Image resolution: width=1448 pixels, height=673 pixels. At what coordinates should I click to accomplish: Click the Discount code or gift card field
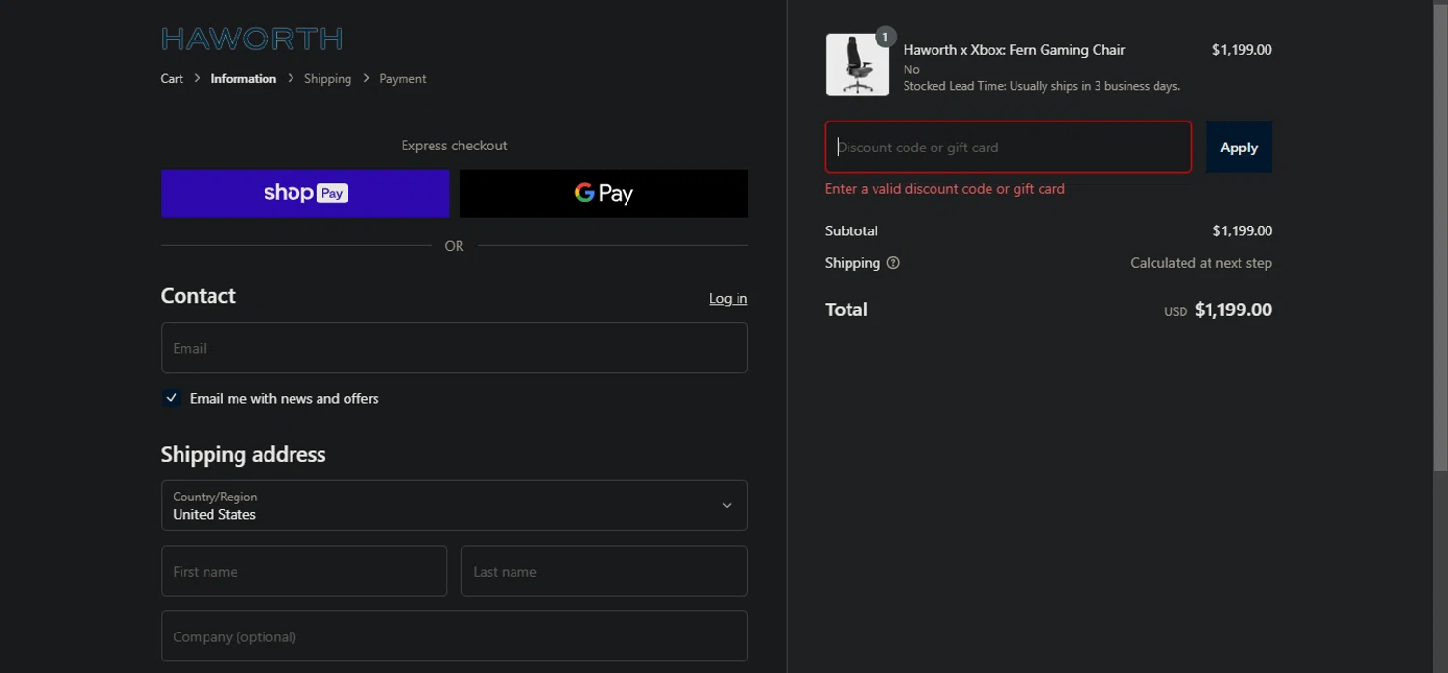[1009, 147]
